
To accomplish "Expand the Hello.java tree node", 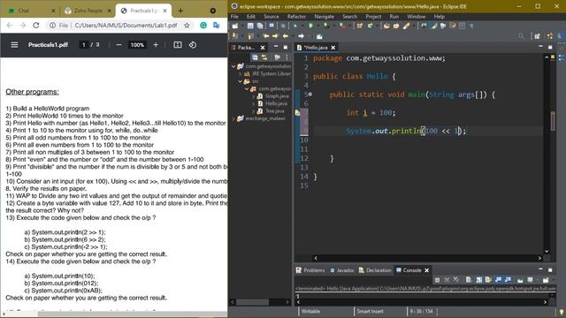I will (x=254, y=103).
